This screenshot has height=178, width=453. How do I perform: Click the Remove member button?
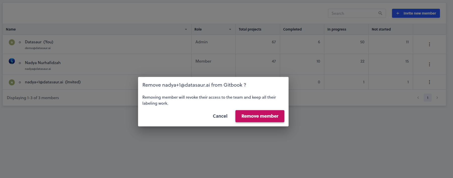click(260, 116)
